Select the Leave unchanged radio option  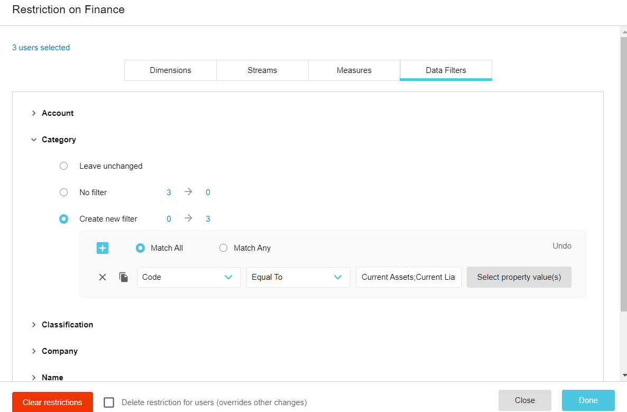click(64, 166)
